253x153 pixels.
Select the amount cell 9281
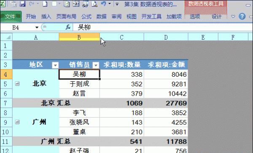[166, 84]
